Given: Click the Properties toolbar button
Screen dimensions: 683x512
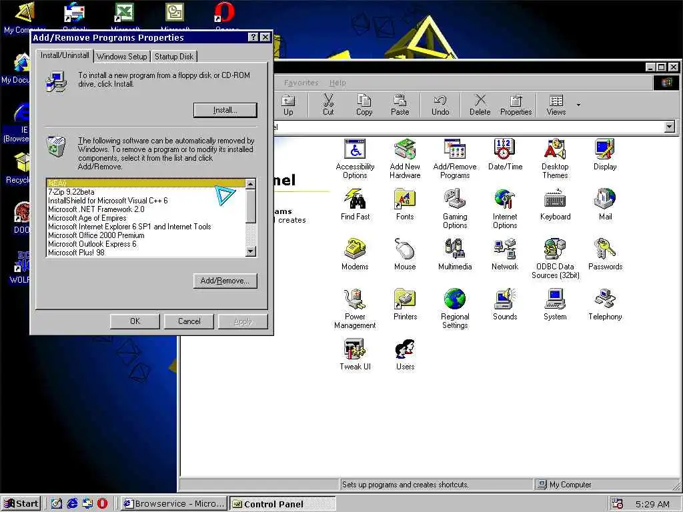Looking at the screenshot, I should pos(516,105).
